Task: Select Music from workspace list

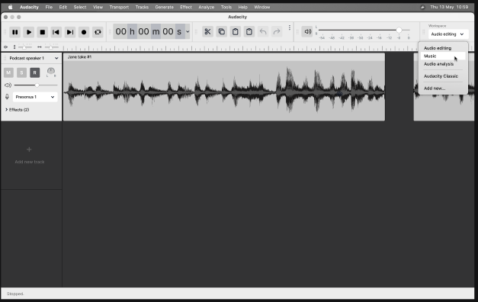Action: pyautogui.click(x=443, y=56)
